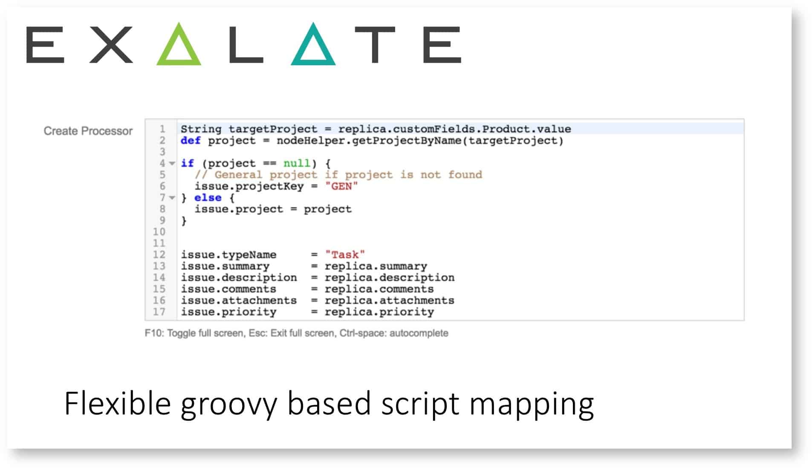Click the General project comment line
This screenshot has height=469, width=812.
click(338, 175)
